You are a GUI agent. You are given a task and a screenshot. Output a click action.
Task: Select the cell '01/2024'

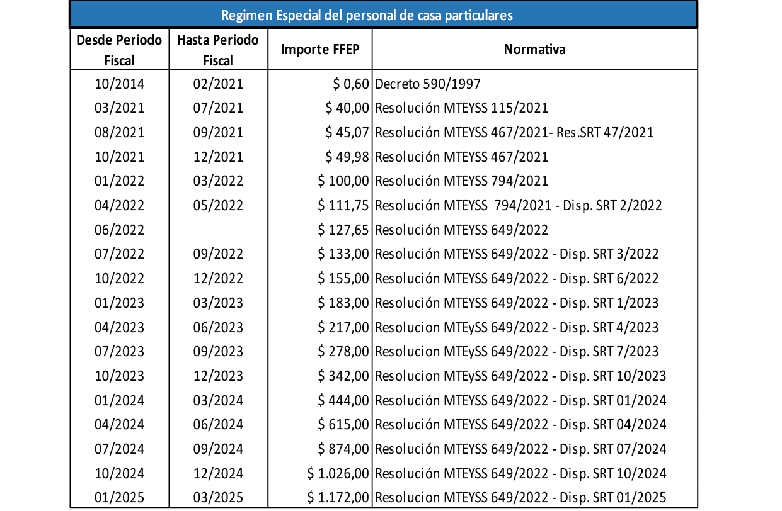click(x=119, y=400)
